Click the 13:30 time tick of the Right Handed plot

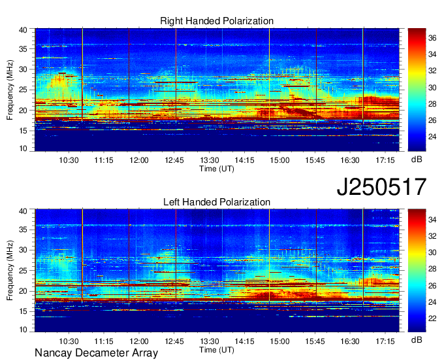pyautogui.click(x=209, y=160)
